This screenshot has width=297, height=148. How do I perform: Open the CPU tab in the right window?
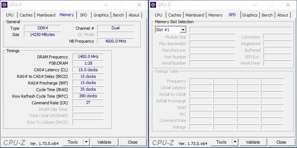coord(158,15)
